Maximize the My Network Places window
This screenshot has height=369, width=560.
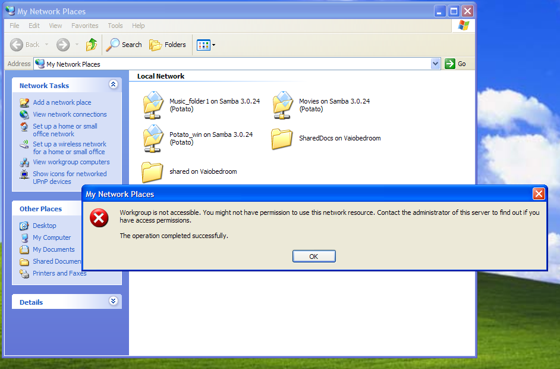pos(454,11)
